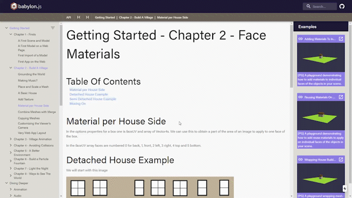Screen dimensions: 352x198
Task: Click Wrapping House Build example thumbnail
Action: [x=321, y=178]
